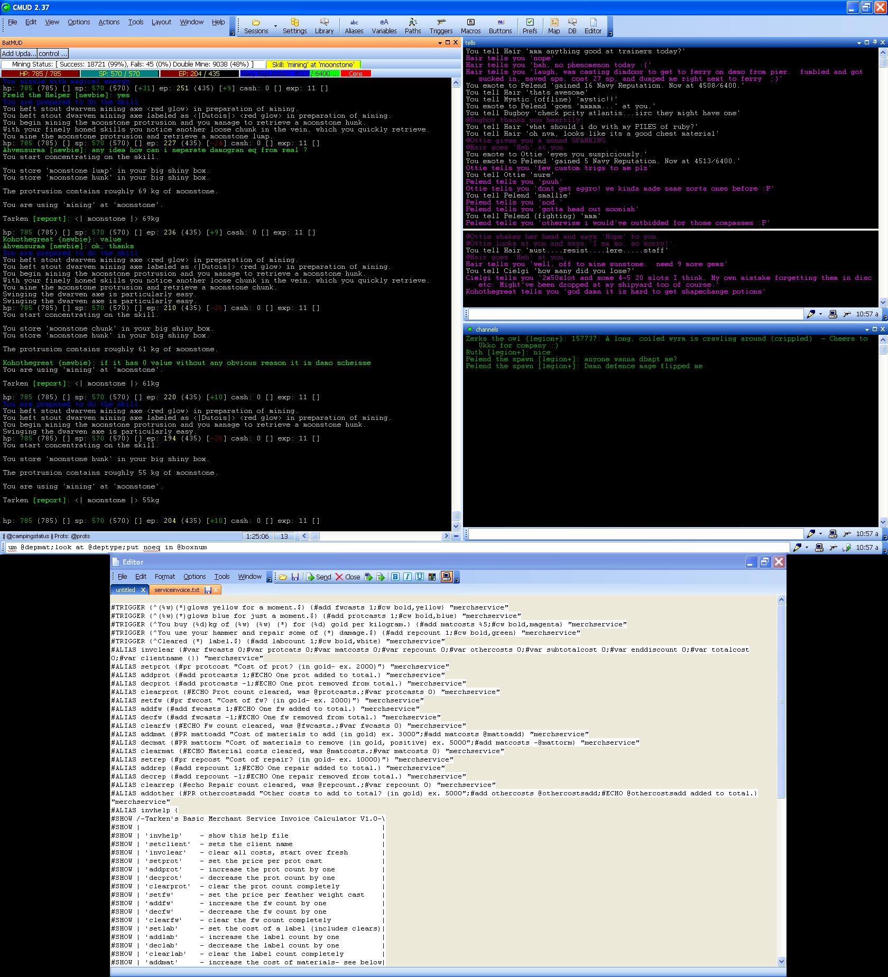This screenshot has height=977, width=888.
Task: Open the Sessions dropdown arrow
Action: 275,26
